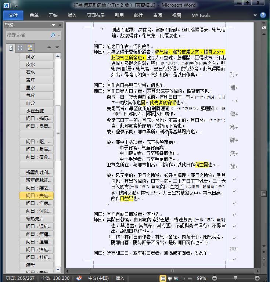This screenshot has height=282, width=270.
Task: Open search options dropdown beside the magnifier
Action: [x=58, y=35]
